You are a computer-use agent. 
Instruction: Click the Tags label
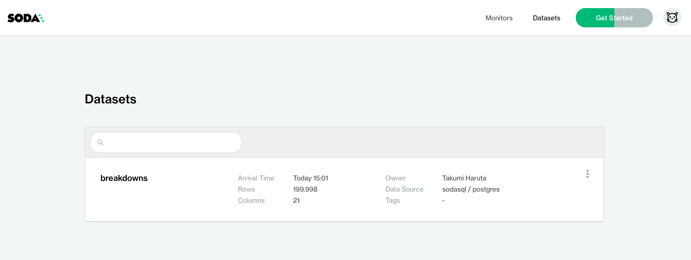click(x=392, y=201)
